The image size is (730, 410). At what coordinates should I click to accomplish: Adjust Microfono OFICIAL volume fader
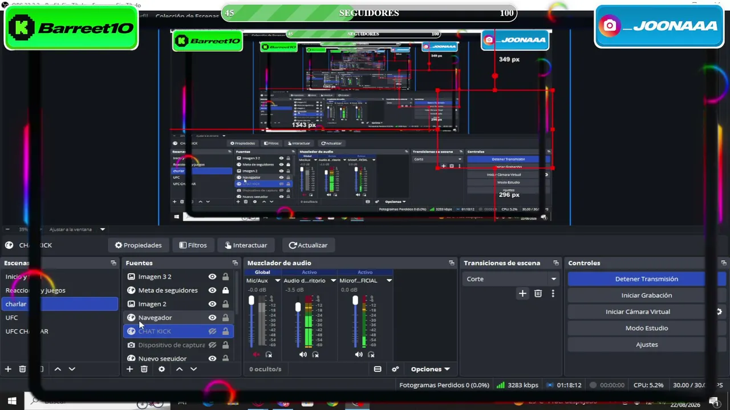[355, 301]
